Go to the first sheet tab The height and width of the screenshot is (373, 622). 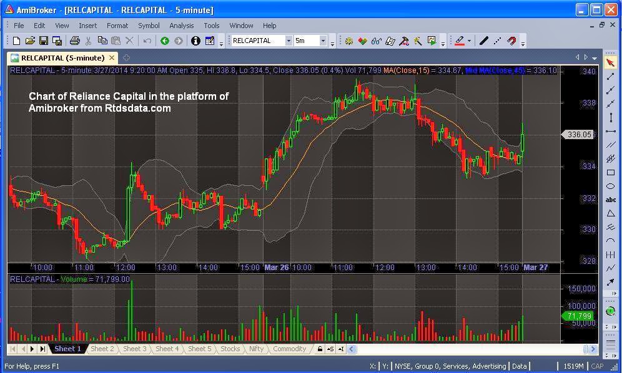coord(13,349)
